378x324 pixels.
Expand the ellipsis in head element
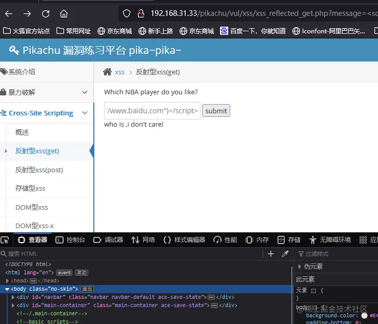(33, 280)
